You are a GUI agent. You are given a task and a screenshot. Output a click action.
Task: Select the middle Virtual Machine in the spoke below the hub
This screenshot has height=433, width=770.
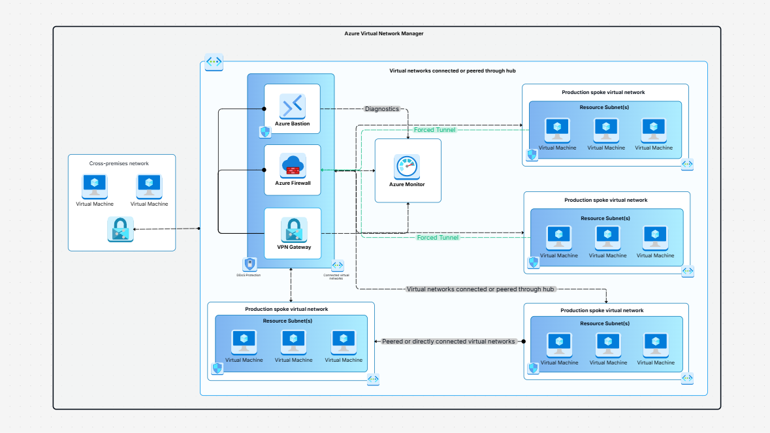point(294,342)
